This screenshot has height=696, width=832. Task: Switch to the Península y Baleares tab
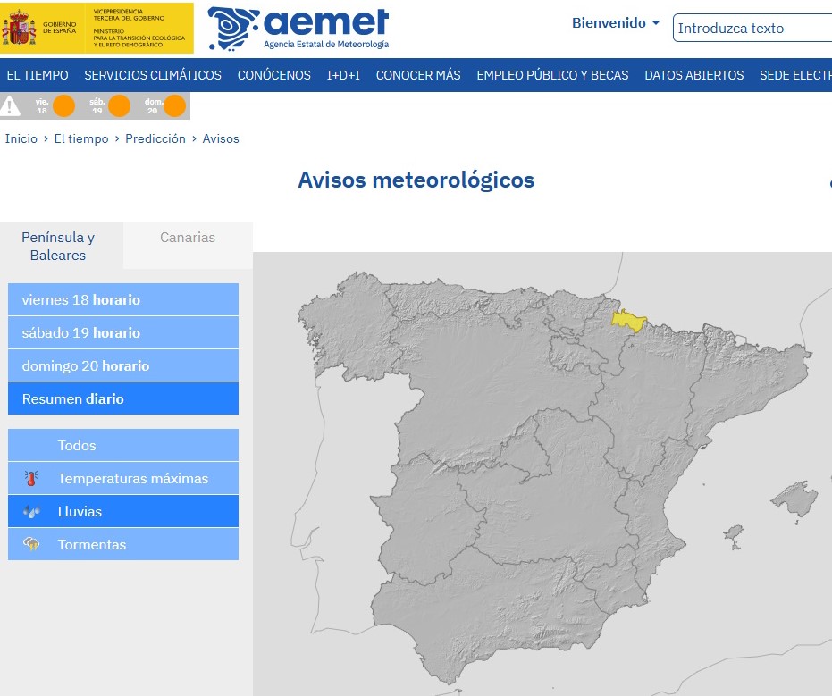click(x=62, y=246)
